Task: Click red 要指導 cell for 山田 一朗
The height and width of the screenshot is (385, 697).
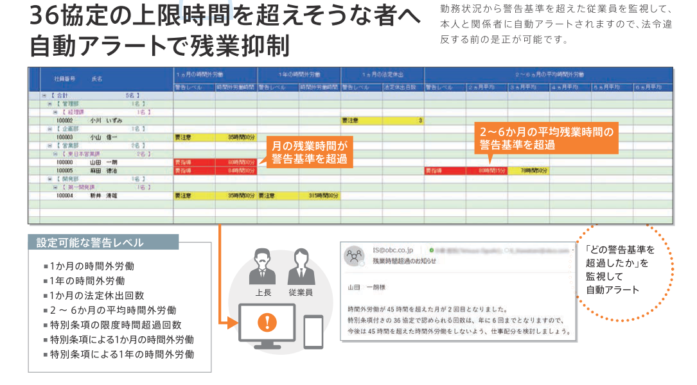Action: point(193,162)
